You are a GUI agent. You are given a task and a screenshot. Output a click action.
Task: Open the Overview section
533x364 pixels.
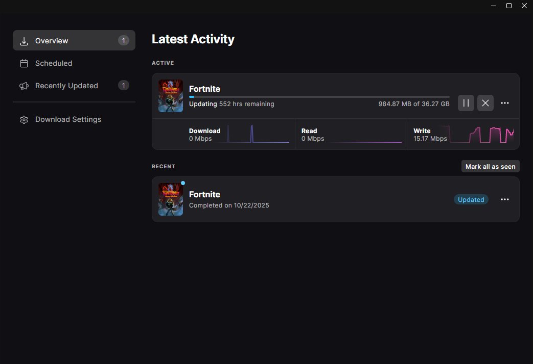coord(74,40)
